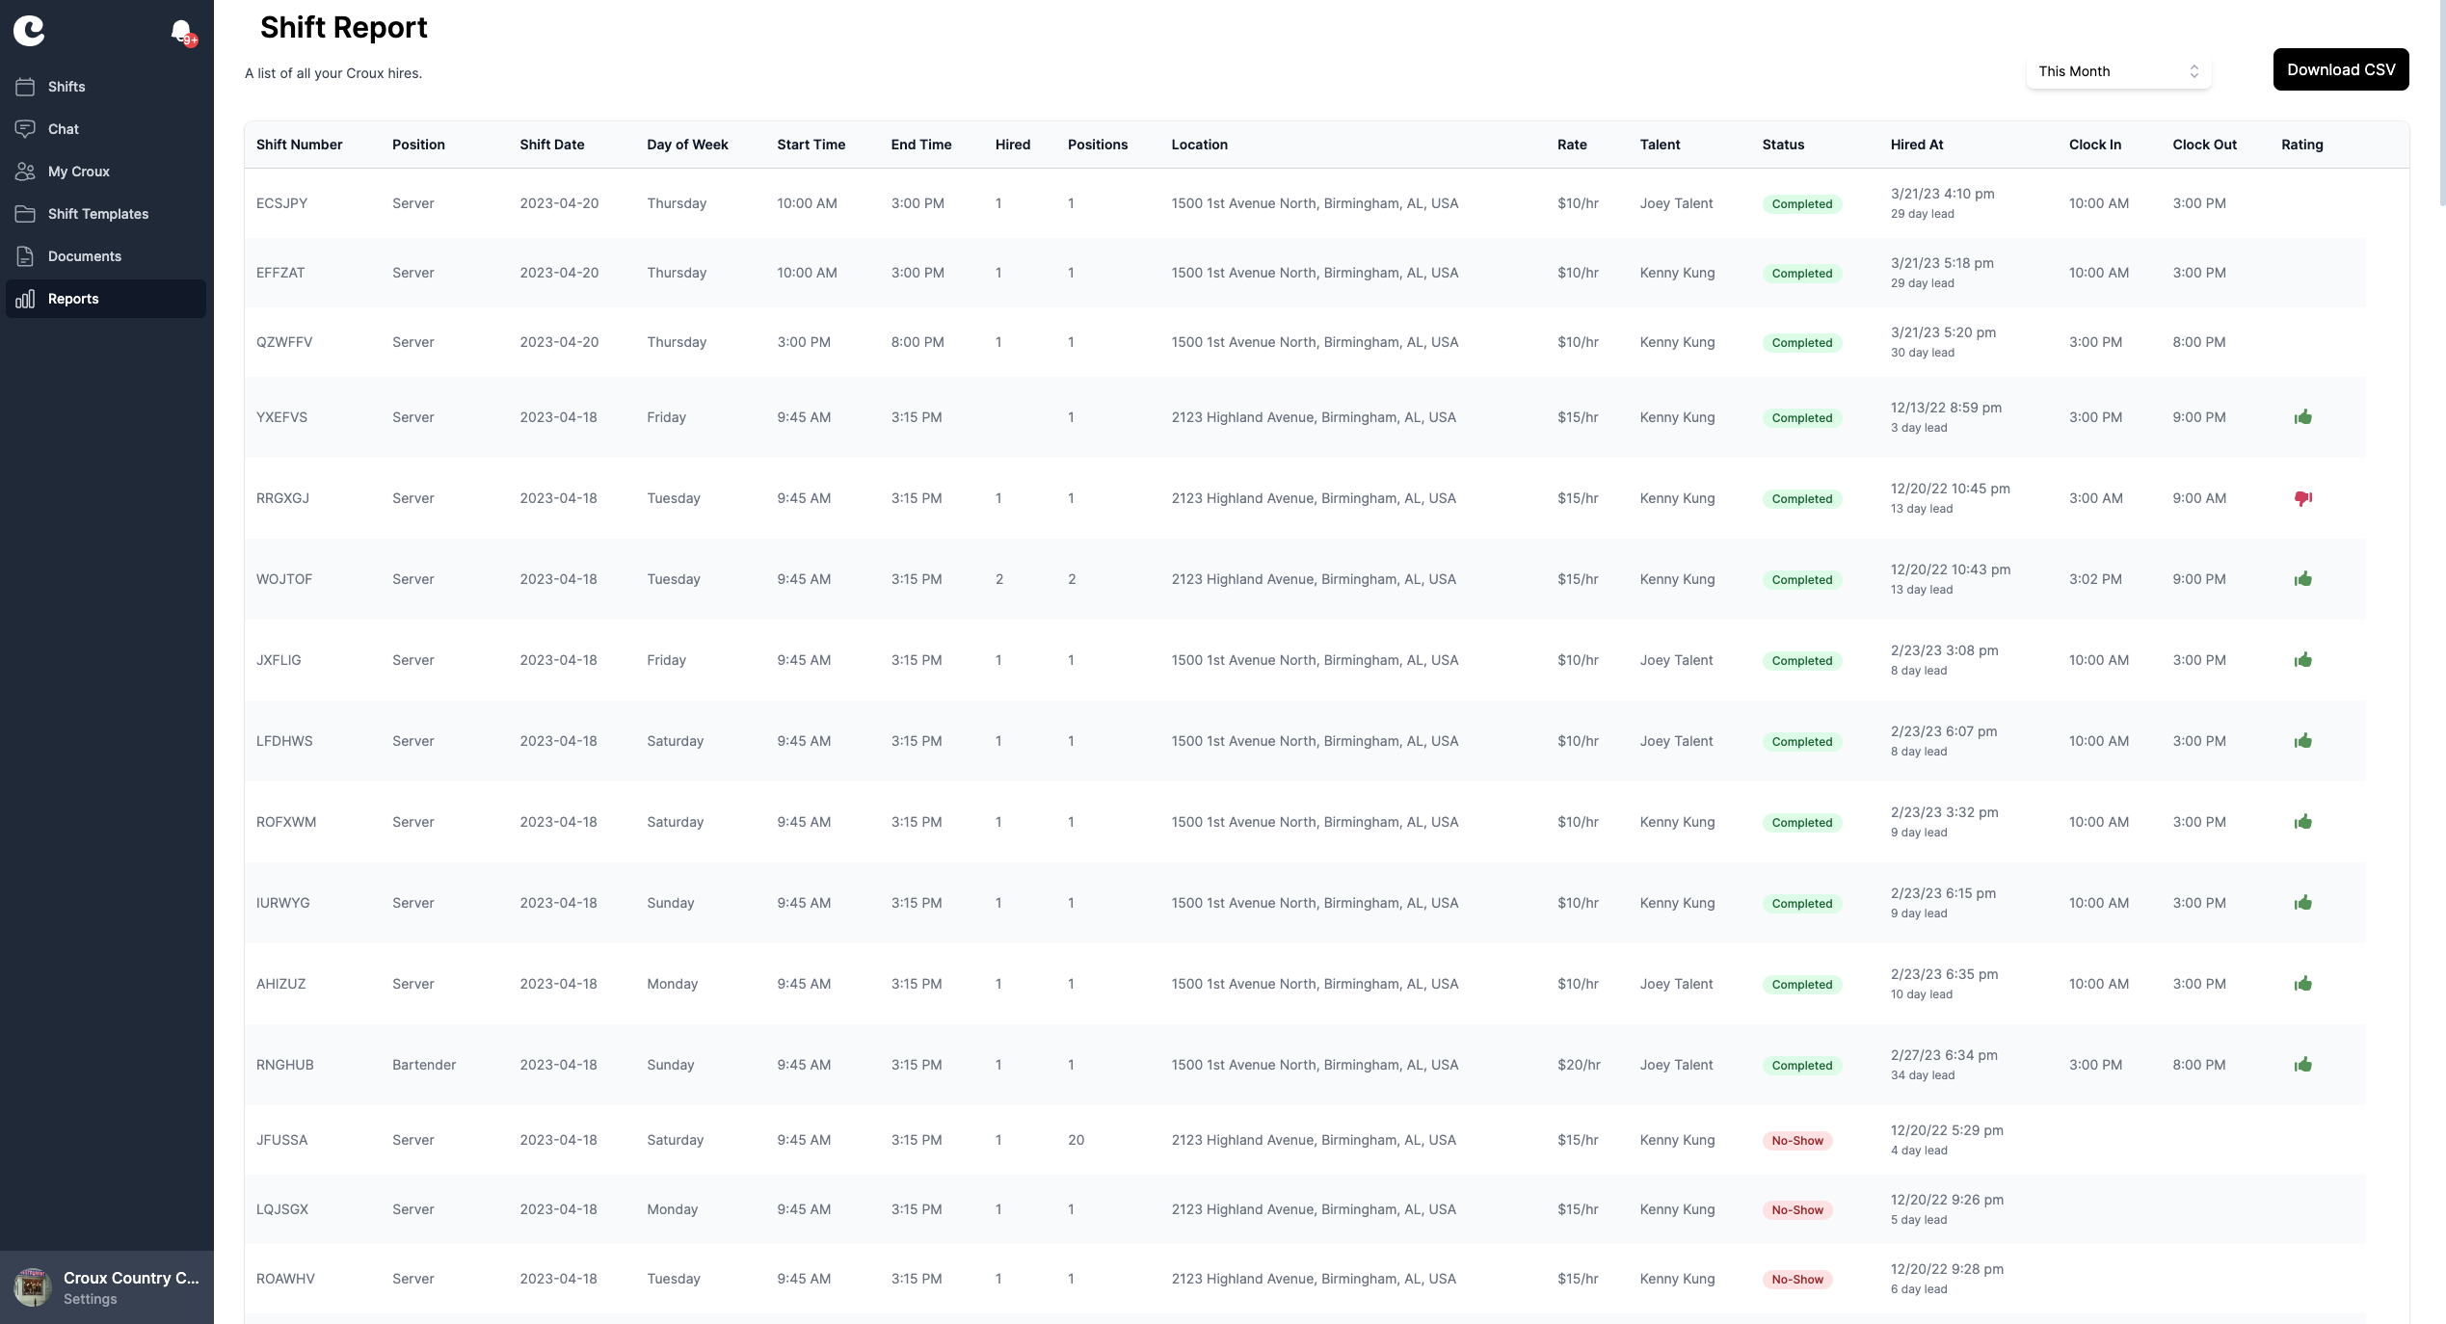Open Documents from the sidebar menu
The height and width of the screenshot is (1324, 2446).
(85, 256)
